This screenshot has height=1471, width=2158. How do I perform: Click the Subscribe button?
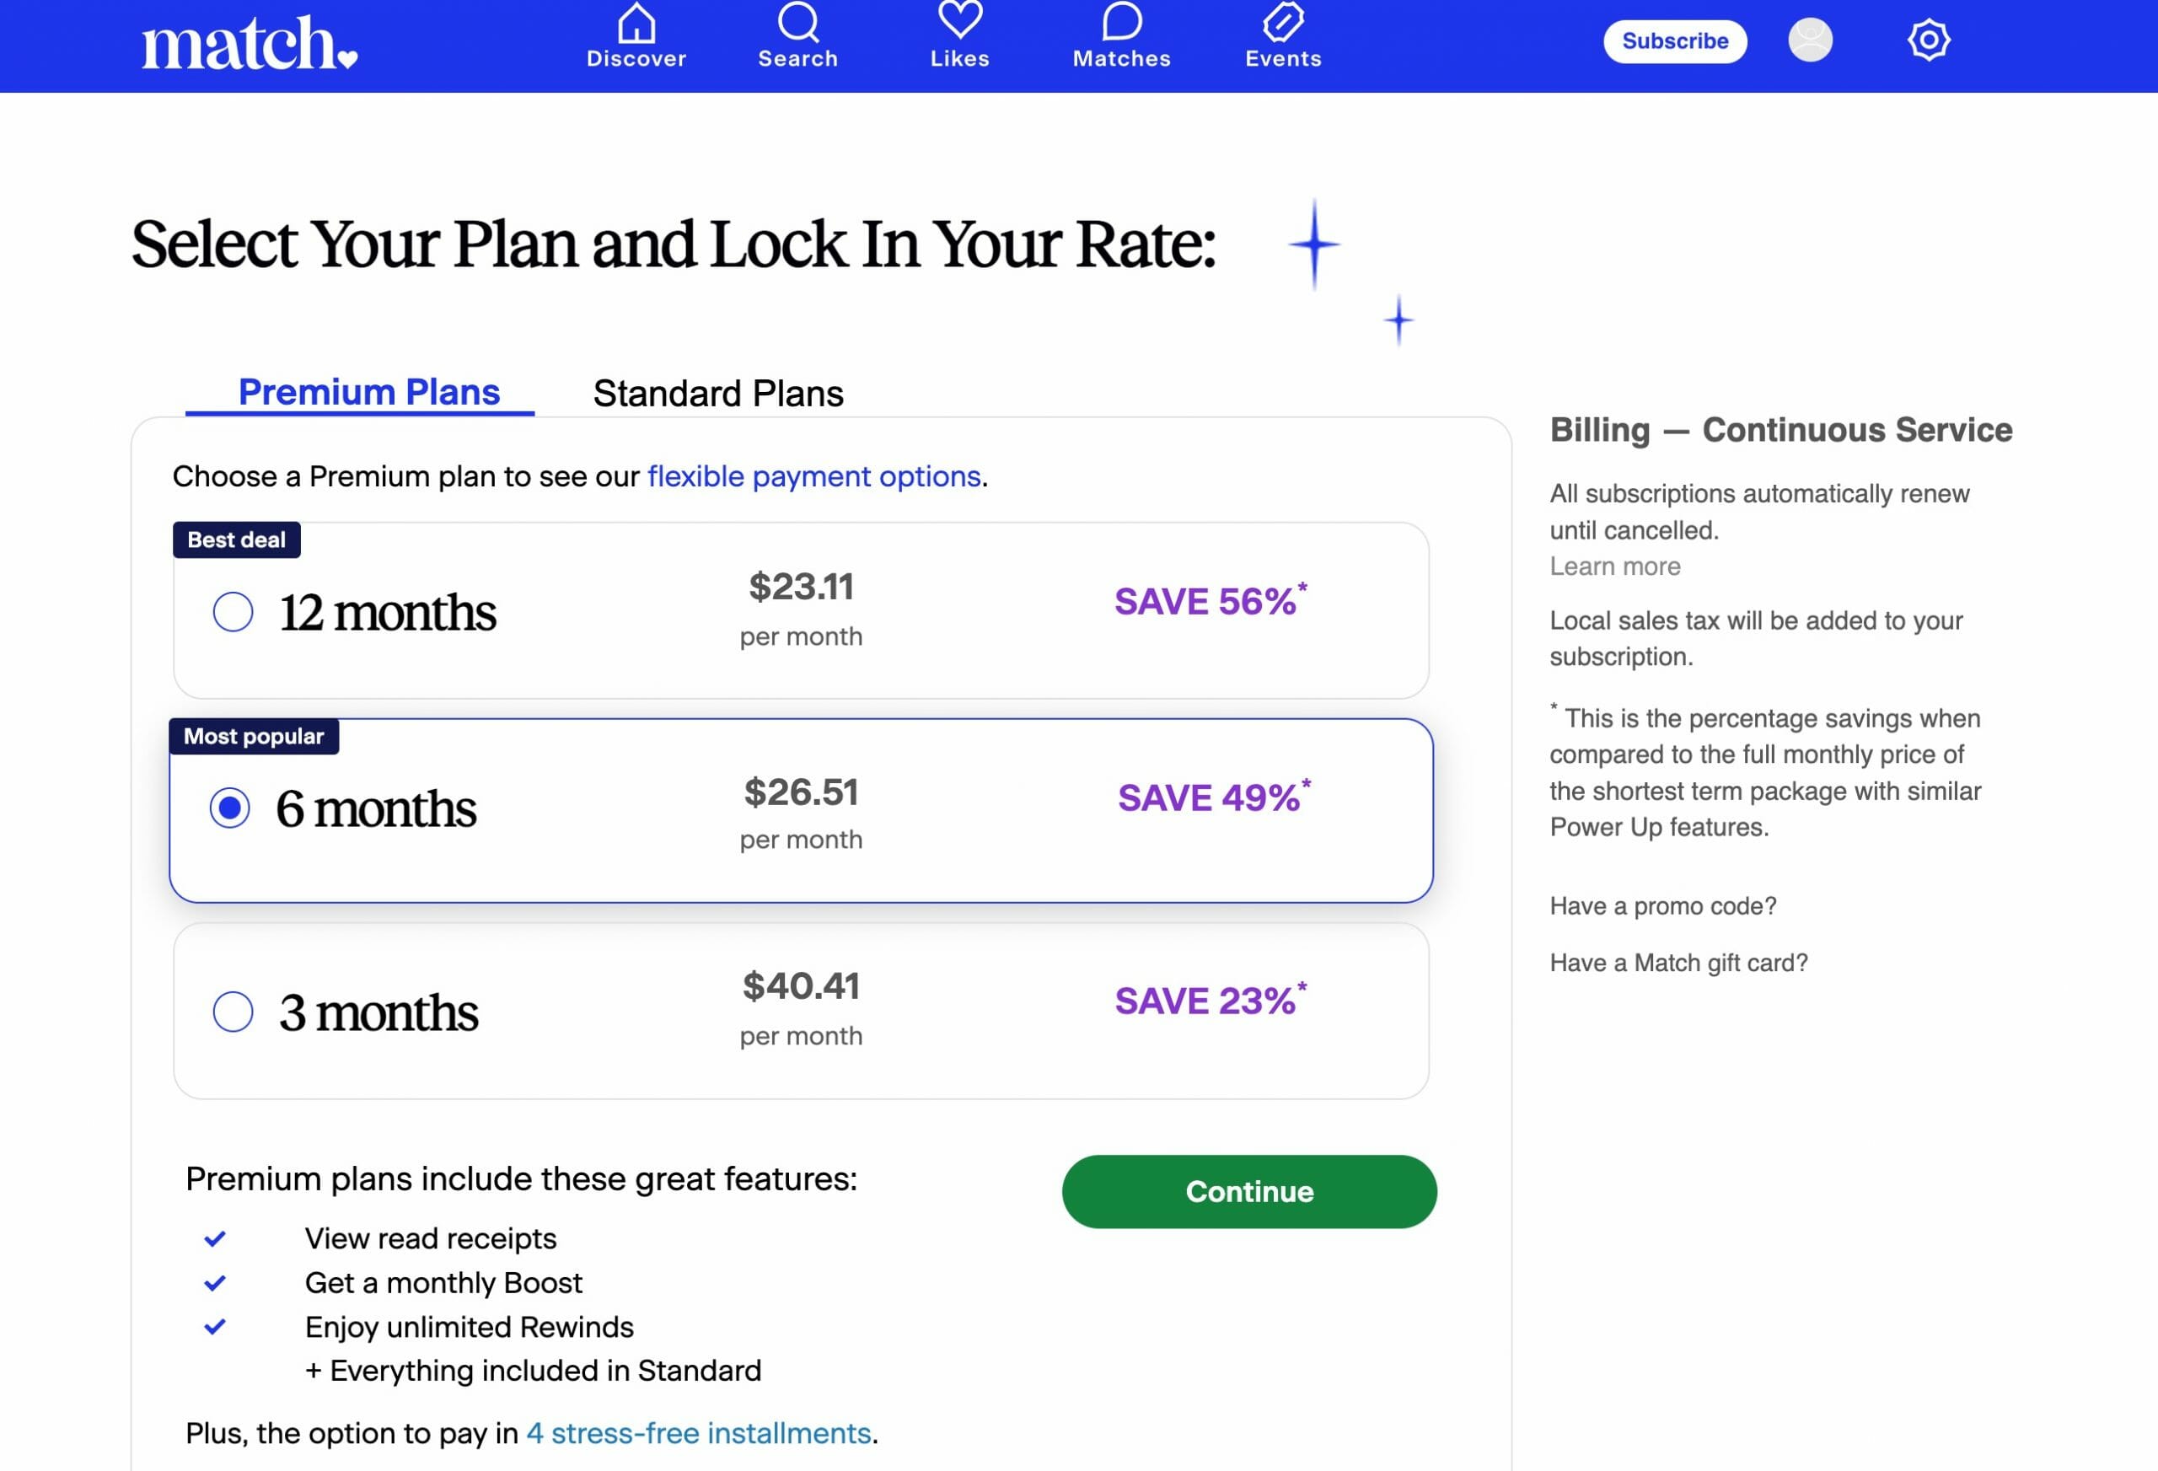point(1674,40)
